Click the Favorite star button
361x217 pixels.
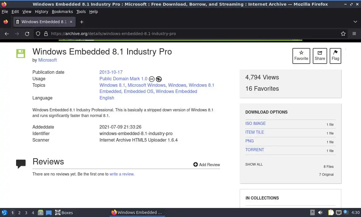point(301,56)
